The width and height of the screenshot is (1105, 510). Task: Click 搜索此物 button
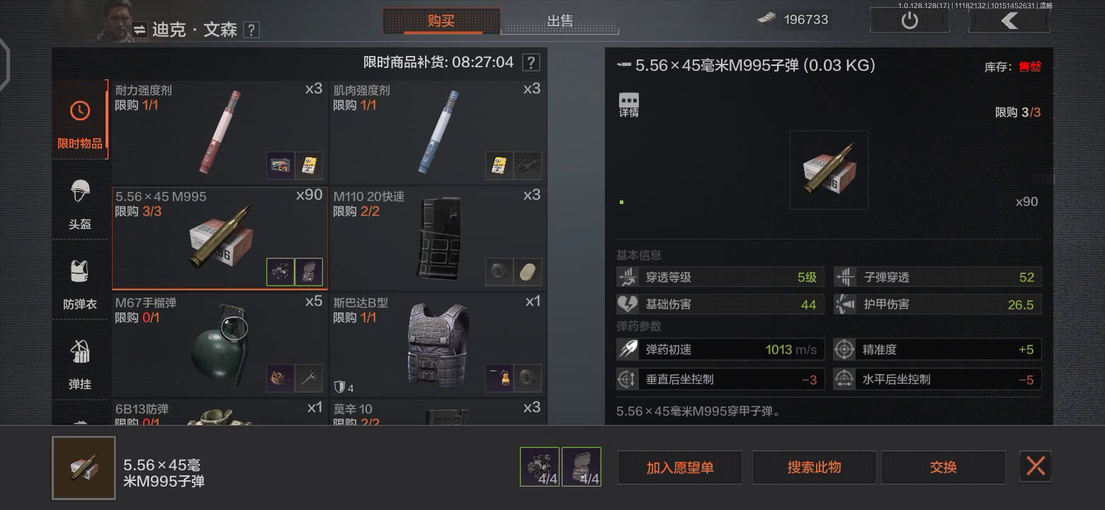815,467
